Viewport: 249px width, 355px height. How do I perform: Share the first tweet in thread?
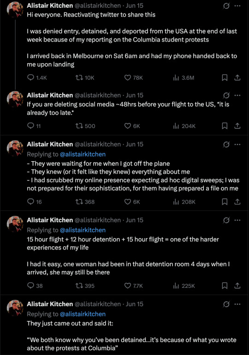pos(237,78)
